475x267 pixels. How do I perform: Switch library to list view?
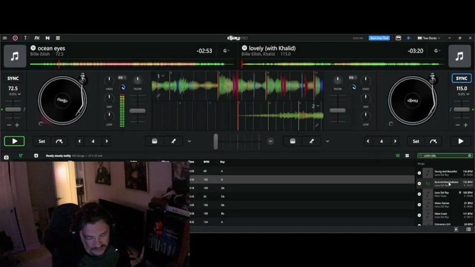tap(398, 156)
